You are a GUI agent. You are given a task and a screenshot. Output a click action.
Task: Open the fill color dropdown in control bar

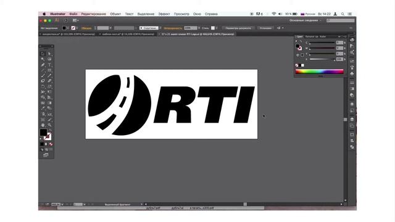tap(68, 28)
